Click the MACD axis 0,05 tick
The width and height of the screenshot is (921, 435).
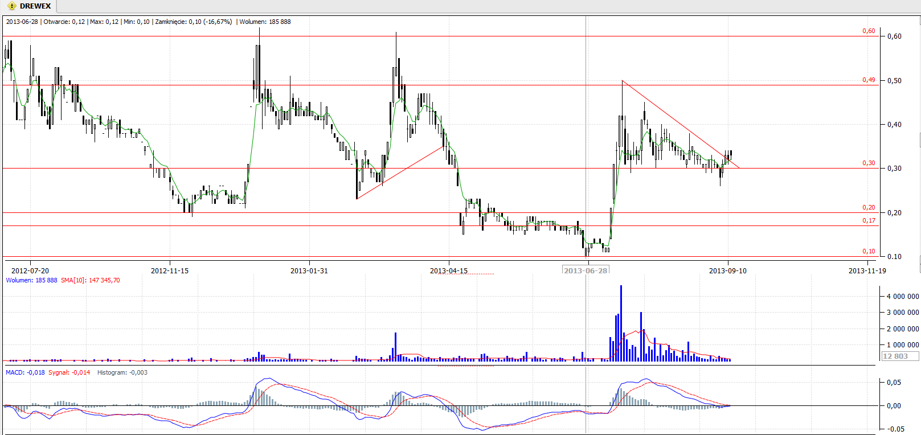[x=894, y=382]
